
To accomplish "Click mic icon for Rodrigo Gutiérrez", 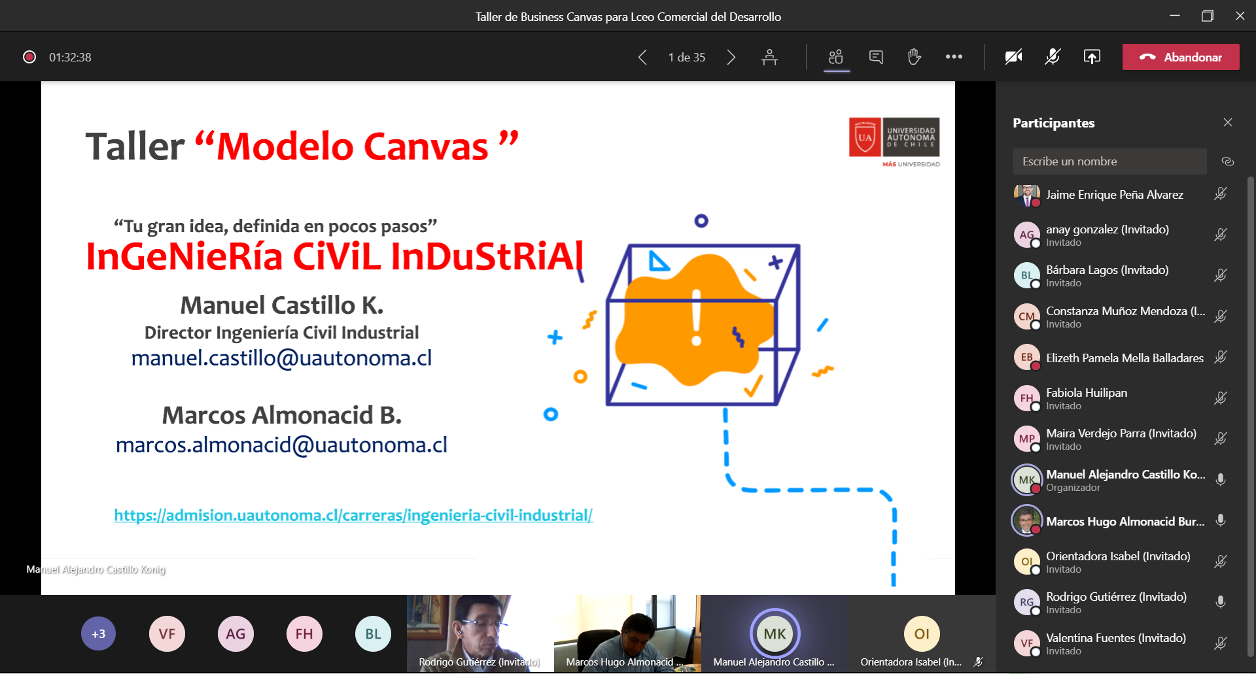I will coord(1221,602).
